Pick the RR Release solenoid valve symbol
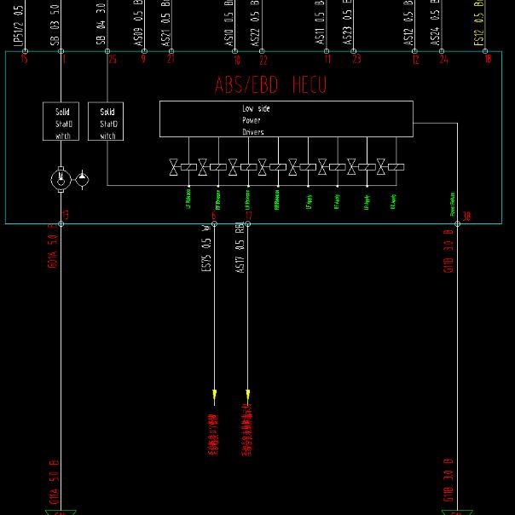Image resolution: width=515 pixels, height=515 pixels. pos(272,167)
